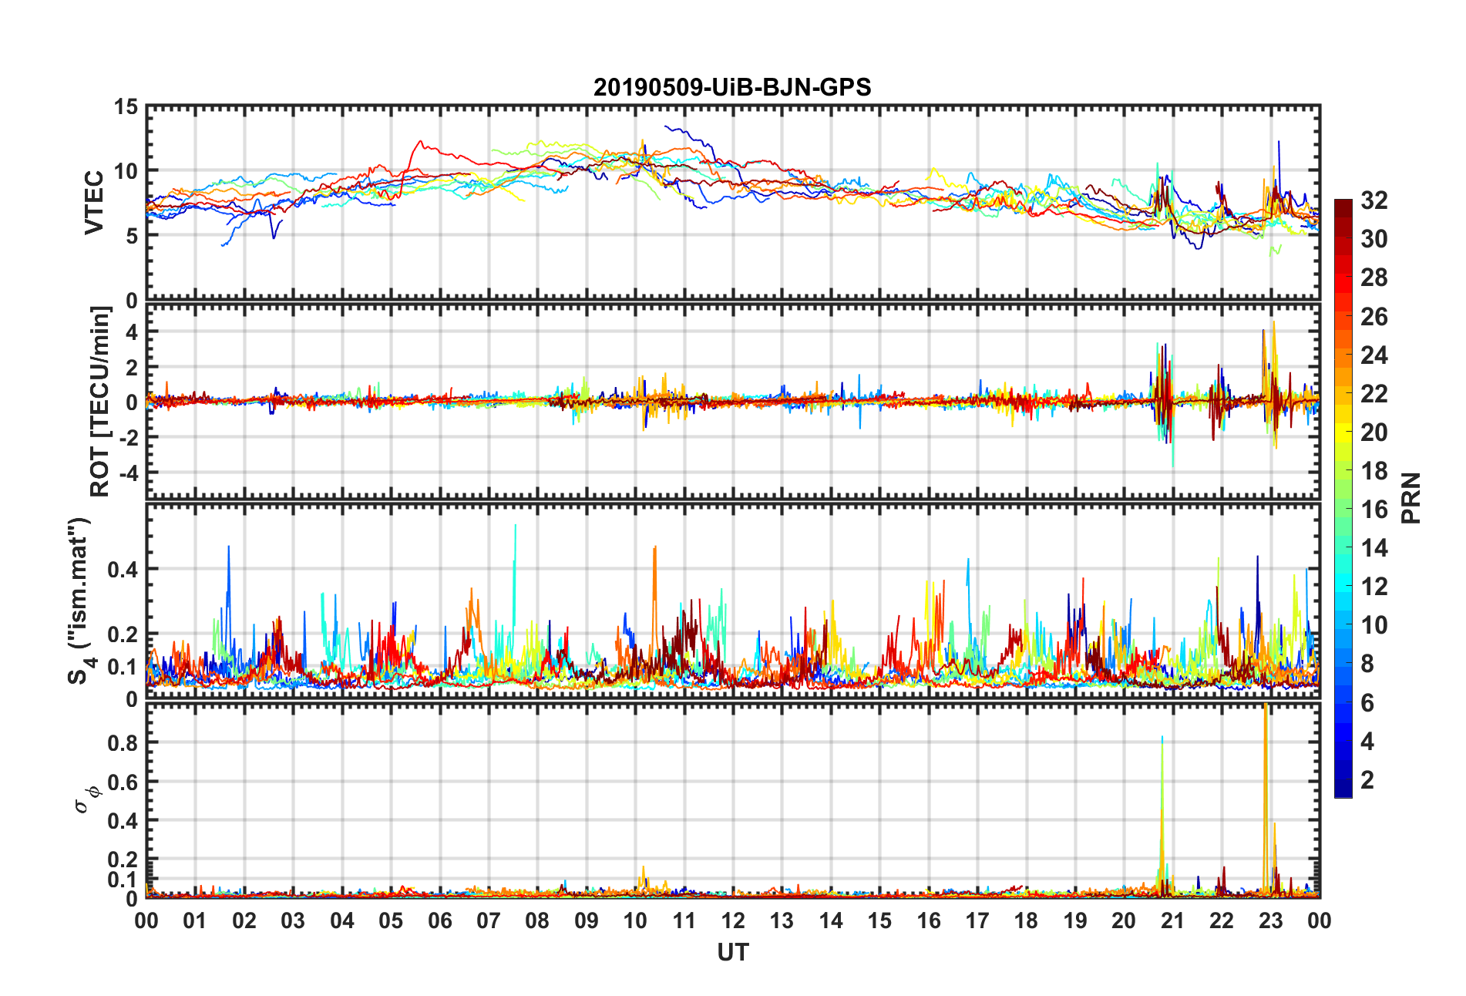
Task: Click PRN colorbar tick label 6
Action: [x=1367, y=702]
